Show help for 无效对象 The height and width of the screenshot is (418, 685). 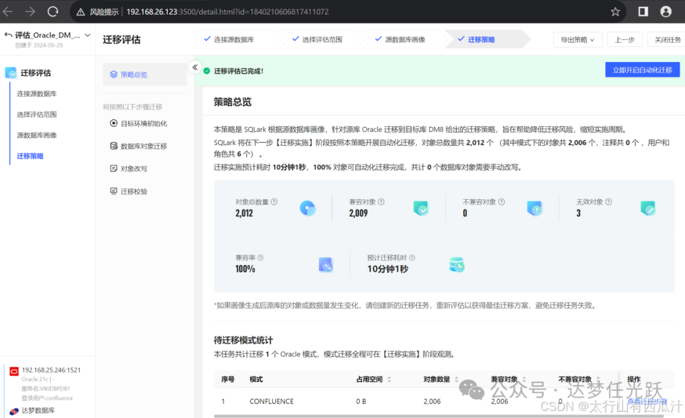click(x=608, y=202)
